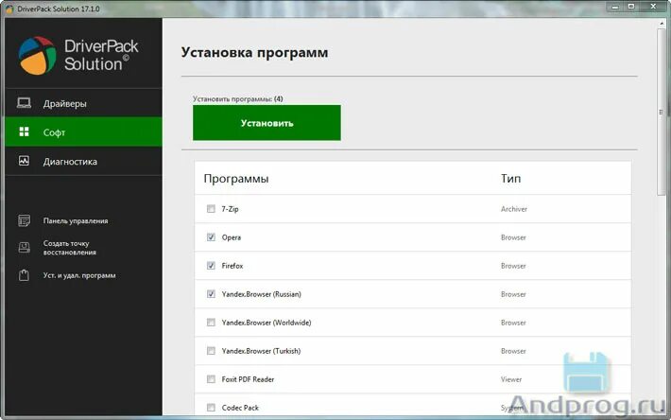
Task: Click the vertical scrollbar thumb
Action: point(661,113)
